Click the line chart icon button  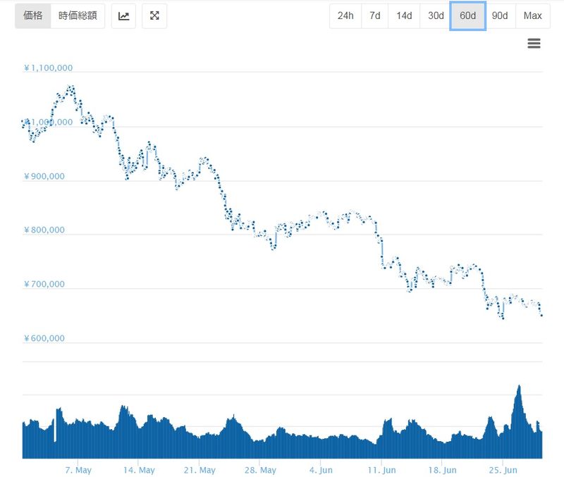124,16
